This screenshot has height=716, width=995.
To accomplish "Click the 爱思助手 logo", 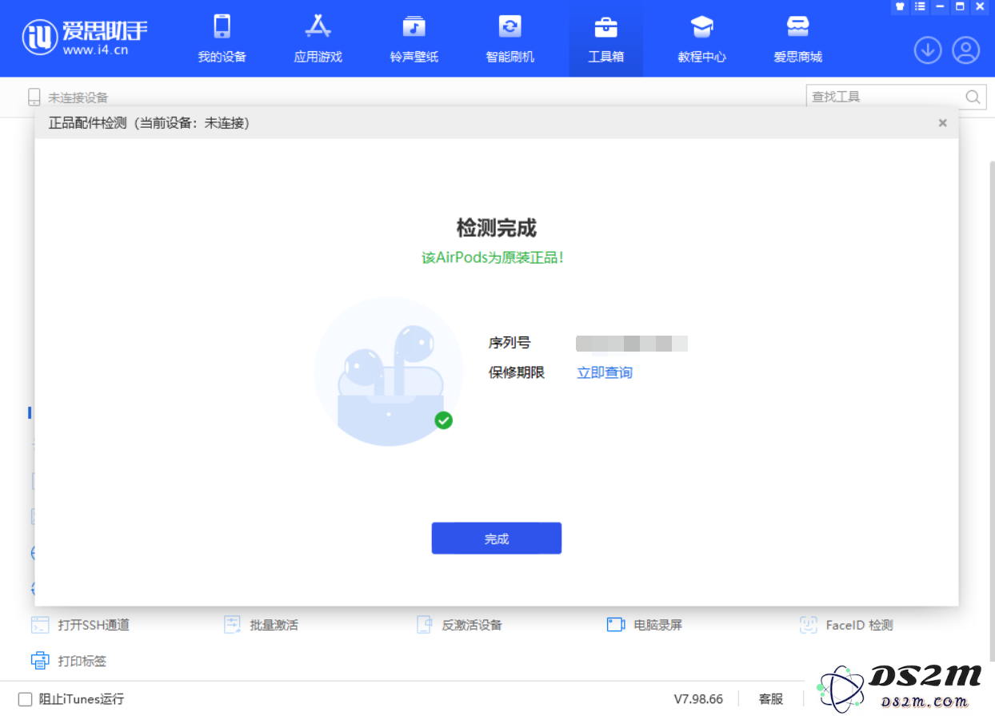I will 85,37.
